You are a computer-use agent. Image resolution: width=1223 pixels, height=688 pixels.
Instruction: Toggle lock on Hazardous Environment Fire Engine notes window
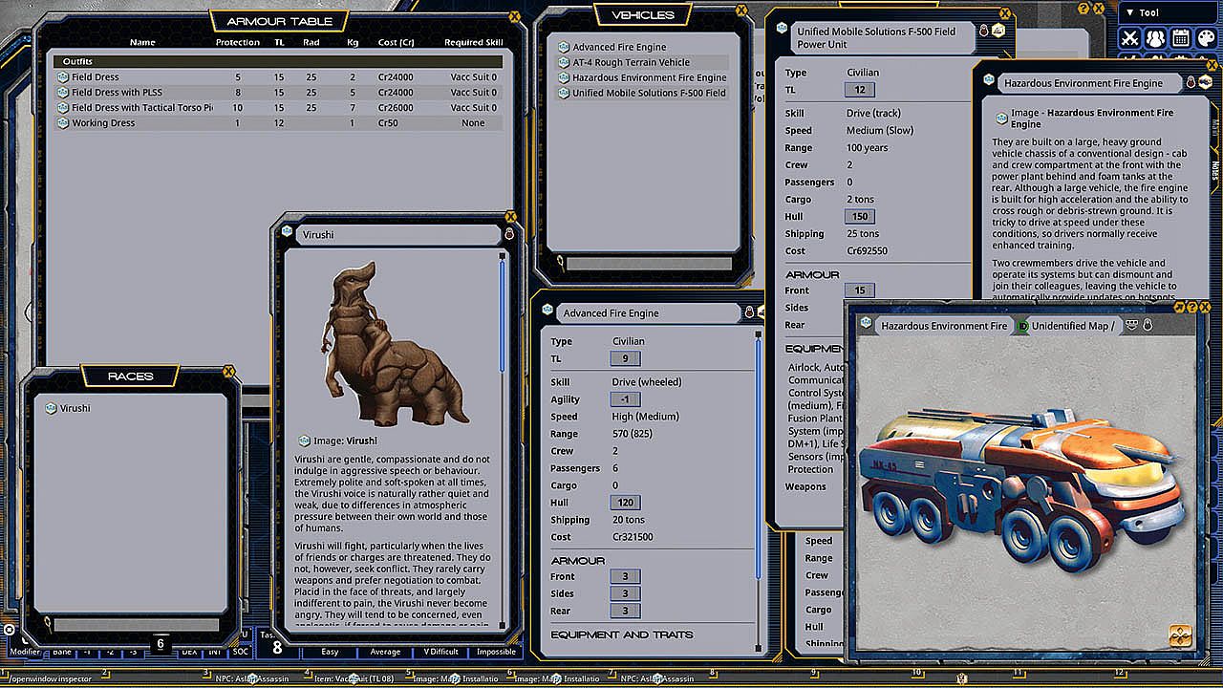pyautogui.click(x=1191, y=83)
